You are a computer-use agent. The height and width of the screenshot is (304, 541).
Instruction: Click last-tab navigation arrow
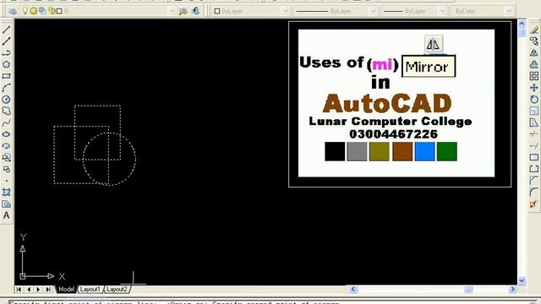pos(48,289)
